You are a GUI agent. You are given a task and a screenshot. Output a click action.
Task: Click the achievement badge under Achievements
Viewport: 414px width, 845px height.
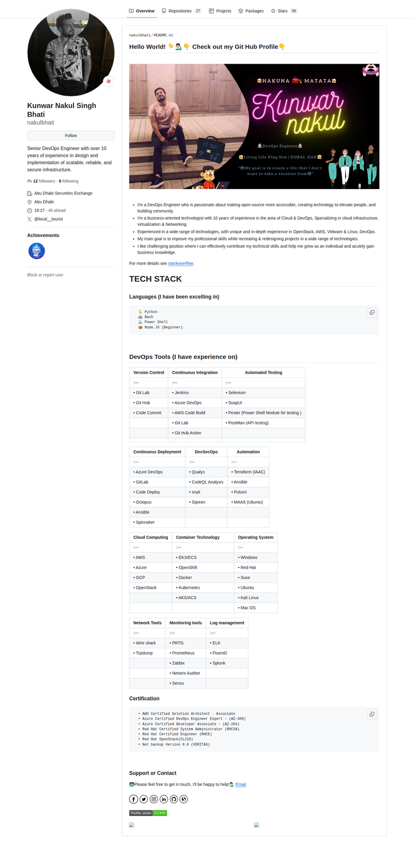point(36,251)
